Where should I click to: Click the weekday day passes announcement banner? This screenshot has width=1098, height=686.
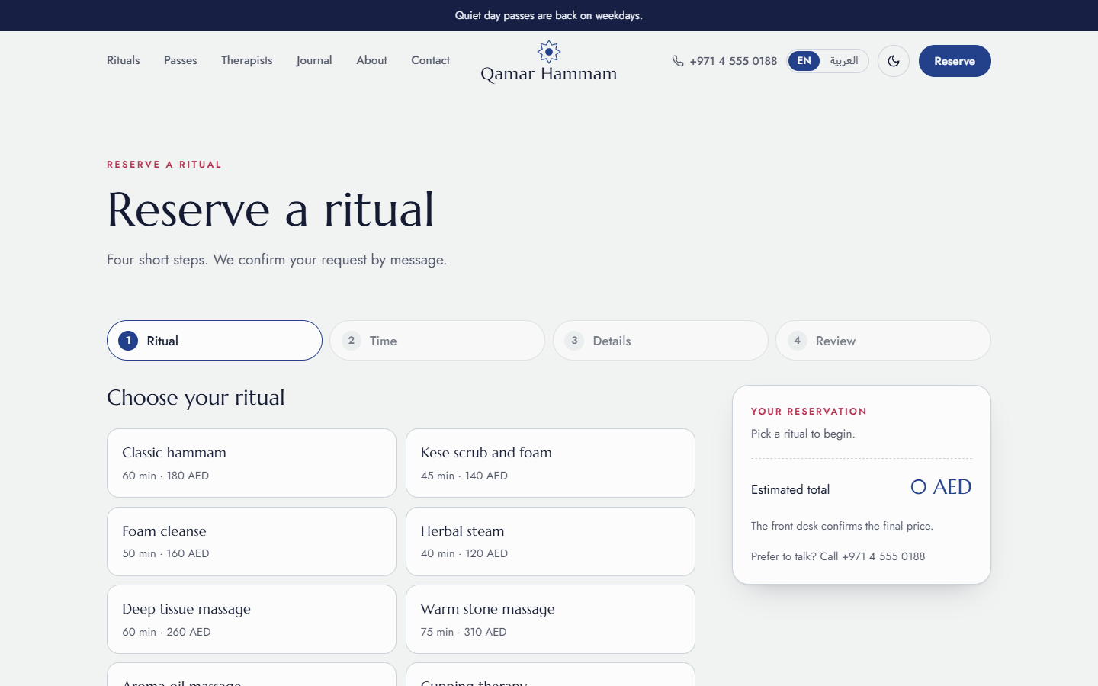pyautogui.click(x=549, y=15)
